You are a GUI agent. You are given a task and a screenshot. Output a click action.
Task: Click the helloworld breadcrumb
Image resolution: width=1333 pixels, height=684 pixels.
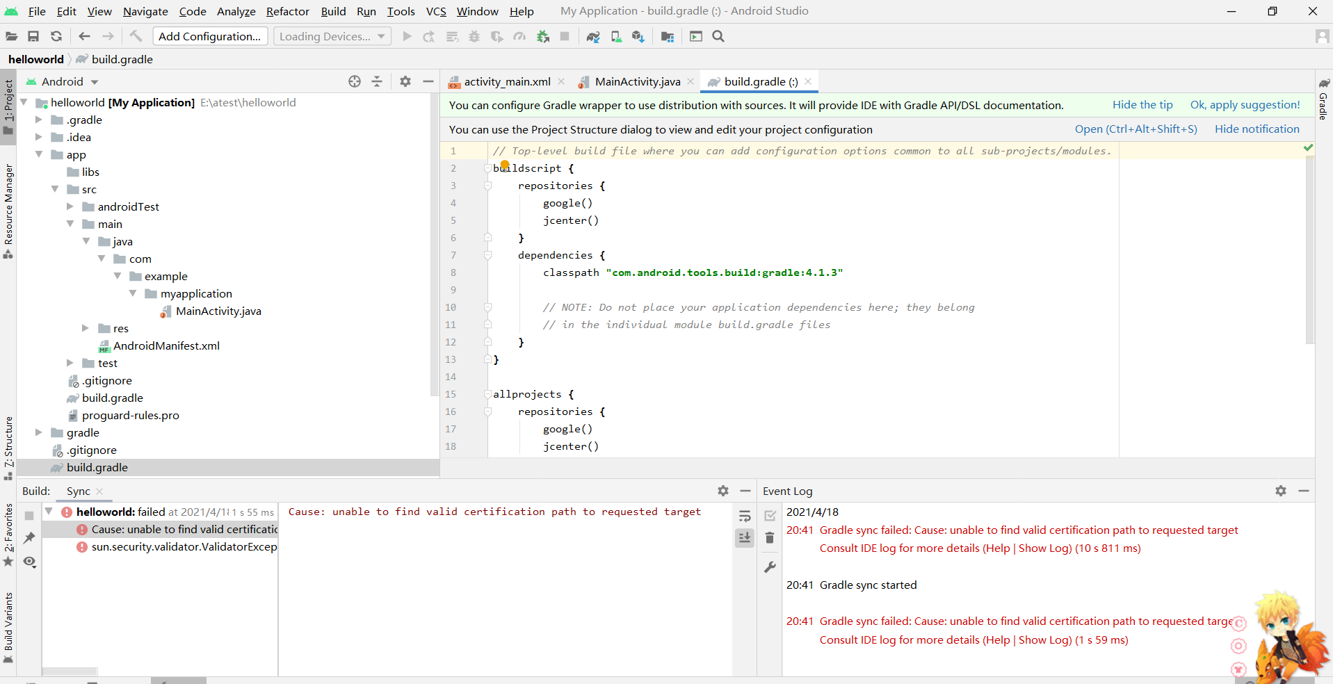point(35,59)
